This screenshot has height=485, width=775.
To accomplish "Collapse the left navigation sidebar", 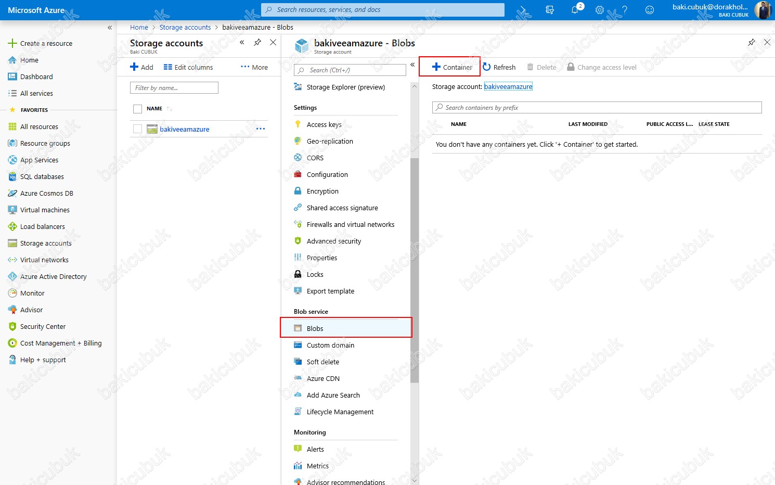I will coord(110,28).
